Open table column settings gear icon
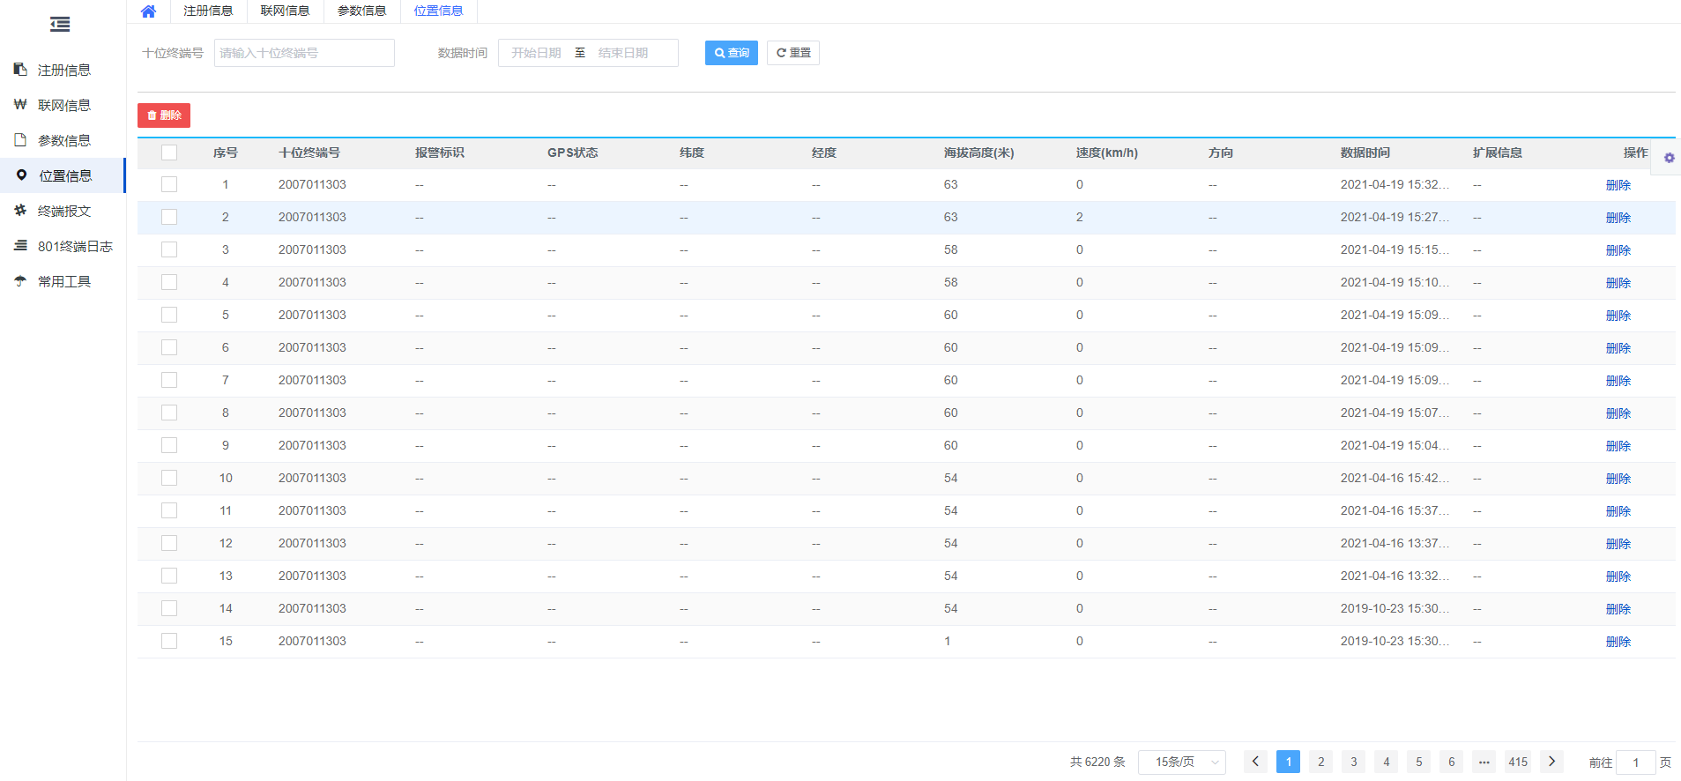Image resolution: width=1681 pixels, height=781 pixels. 1669,158
